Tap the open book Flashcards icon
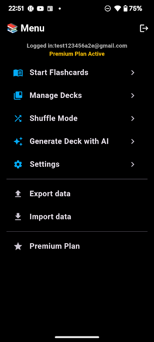This screenshot has width=154, height=342. click(18, 73)
